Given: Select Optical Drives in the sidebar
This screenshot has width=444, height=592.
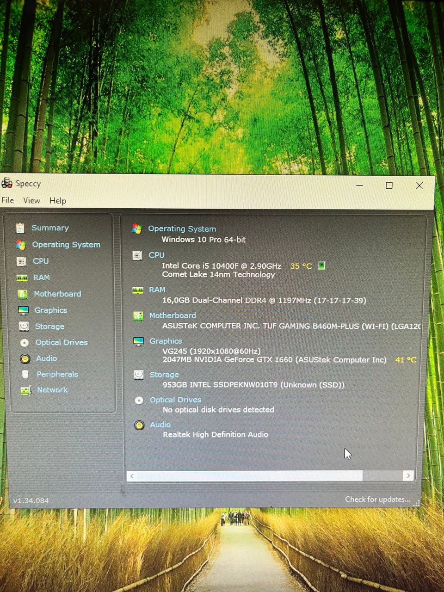Looking at the screenshot, I should point(62,342).
